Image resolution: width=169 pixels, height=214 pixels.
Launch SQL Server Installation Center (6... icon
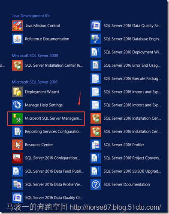click(x=17, y=65)
